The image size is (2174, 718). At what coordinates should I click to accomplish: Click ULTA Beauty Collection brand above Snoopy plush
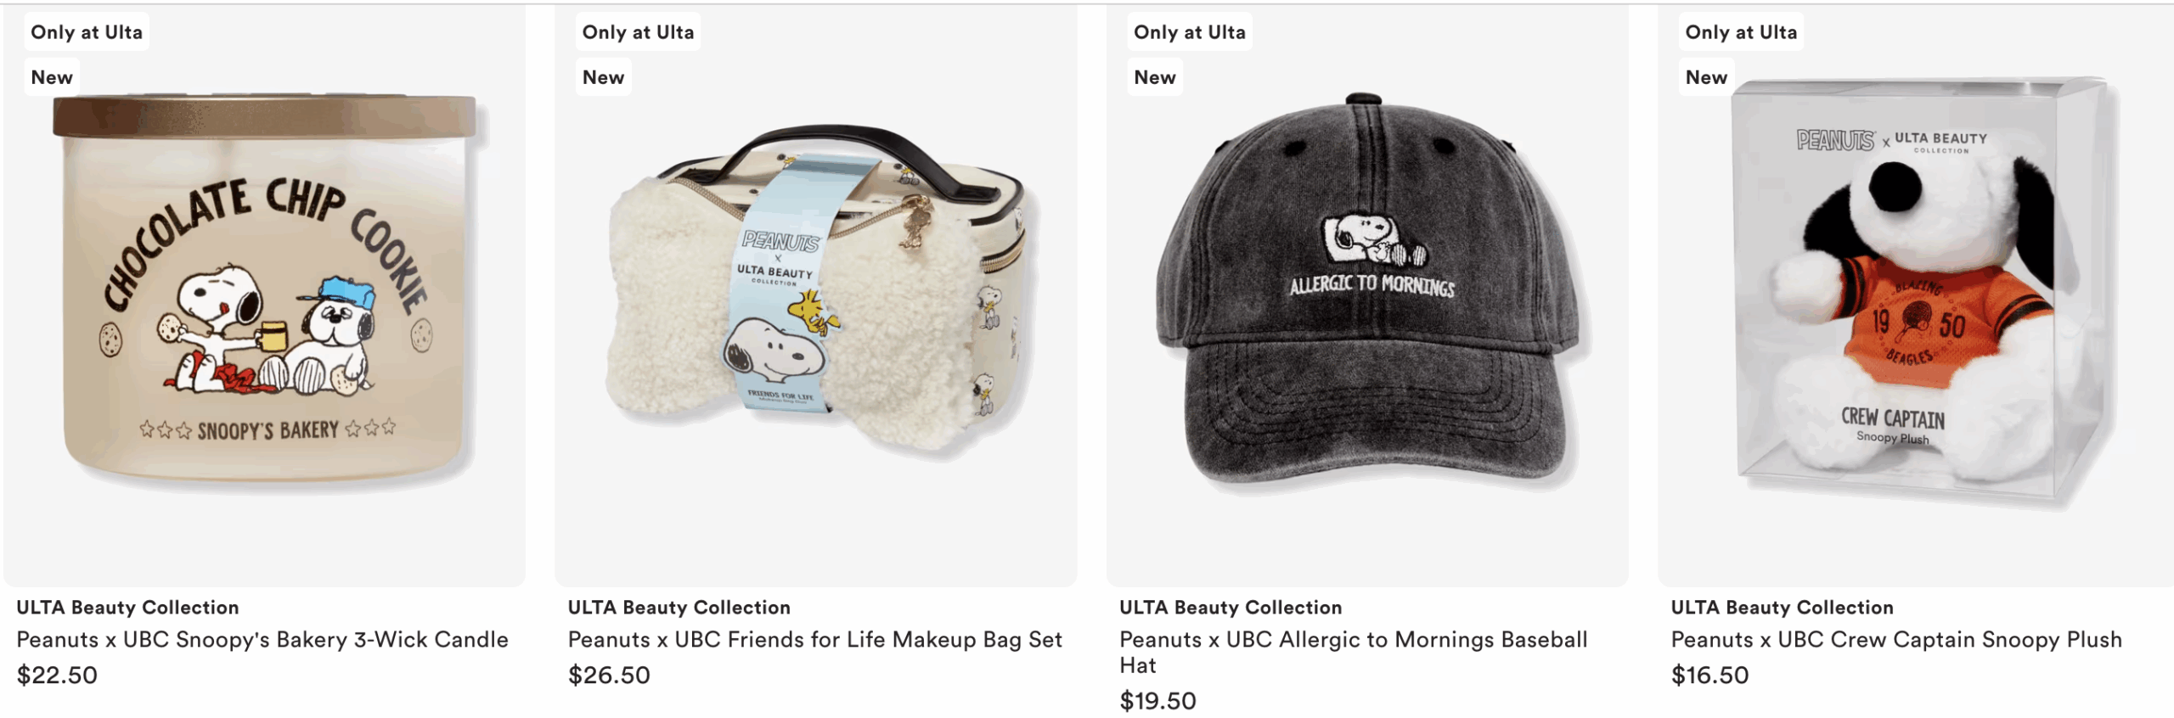[1782, 607]
